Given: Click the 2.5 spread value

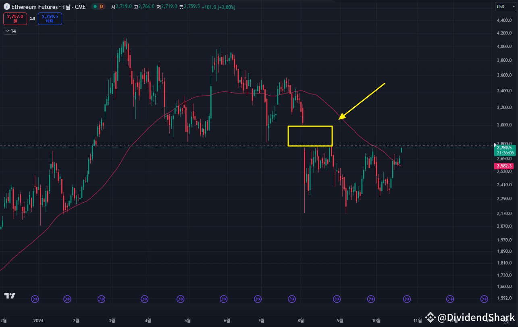Looking at the screenshot, I should [x=33, y=19].
